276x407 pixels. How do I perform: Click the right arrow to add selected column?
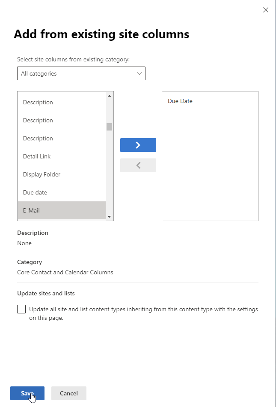pos(138,145)
